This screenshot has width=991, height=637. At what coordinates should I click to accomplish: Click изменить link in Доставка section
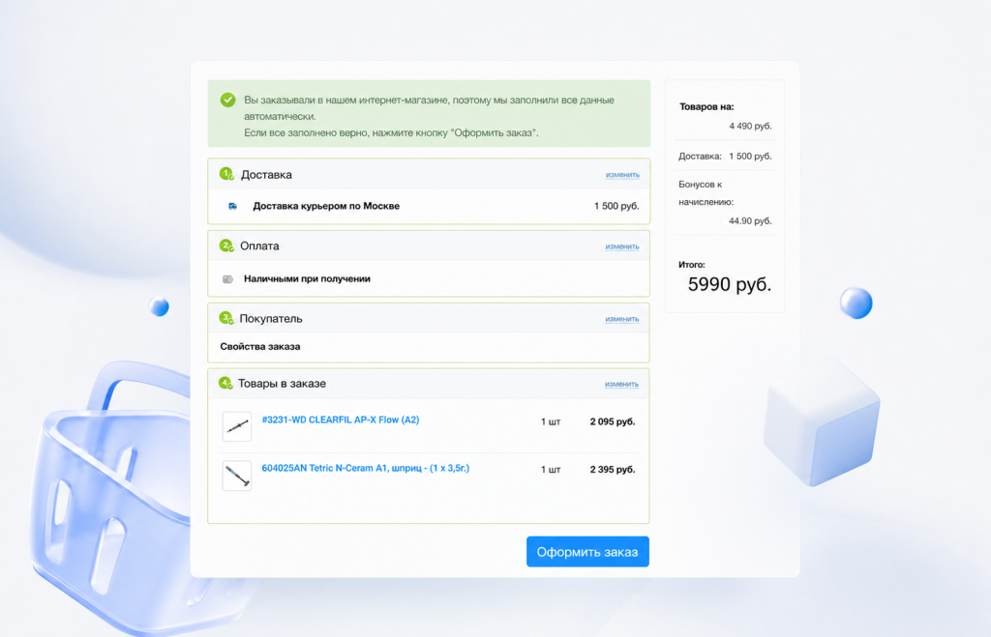[x=622, y=175]
